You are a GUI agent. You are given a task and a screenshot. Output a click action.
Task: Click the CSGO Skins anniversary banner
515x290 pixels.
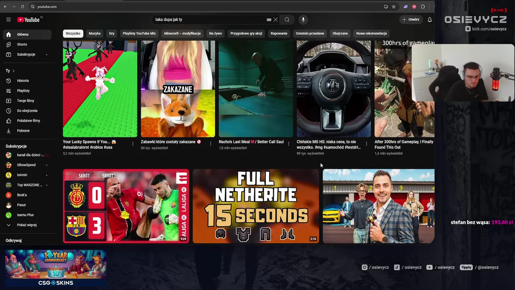[x=56, y=268]
